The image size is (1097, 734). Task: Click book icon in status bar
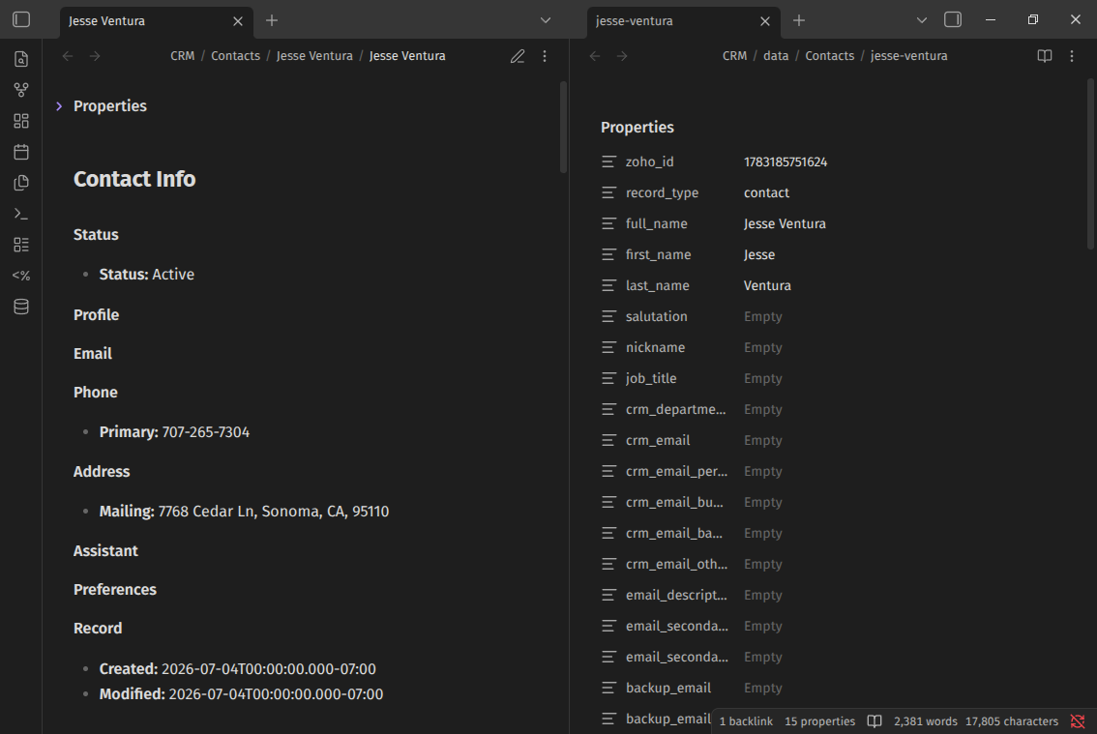point(875,721)
